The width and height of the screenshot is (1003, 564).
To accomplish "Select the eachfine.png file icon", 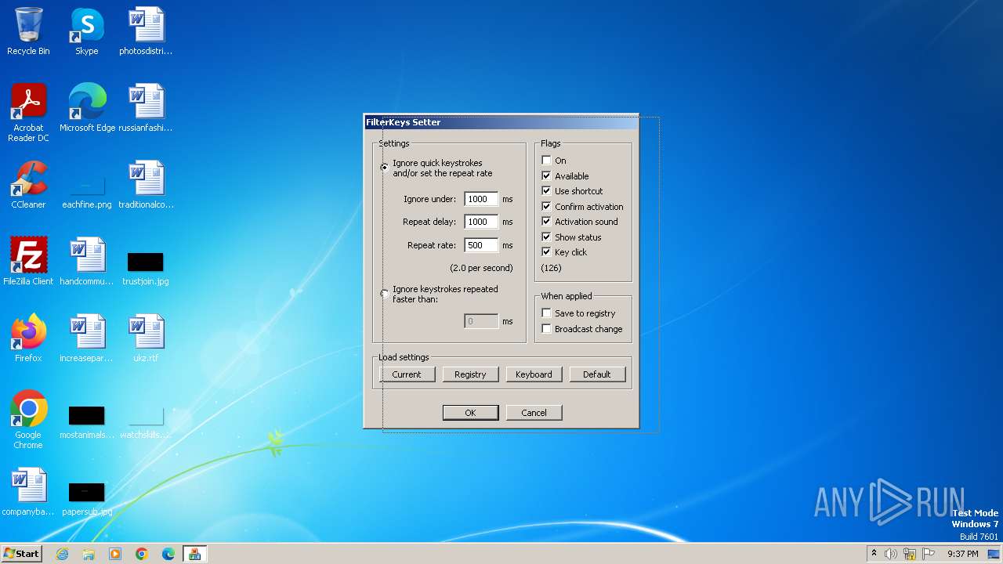I will pos(87,190).
